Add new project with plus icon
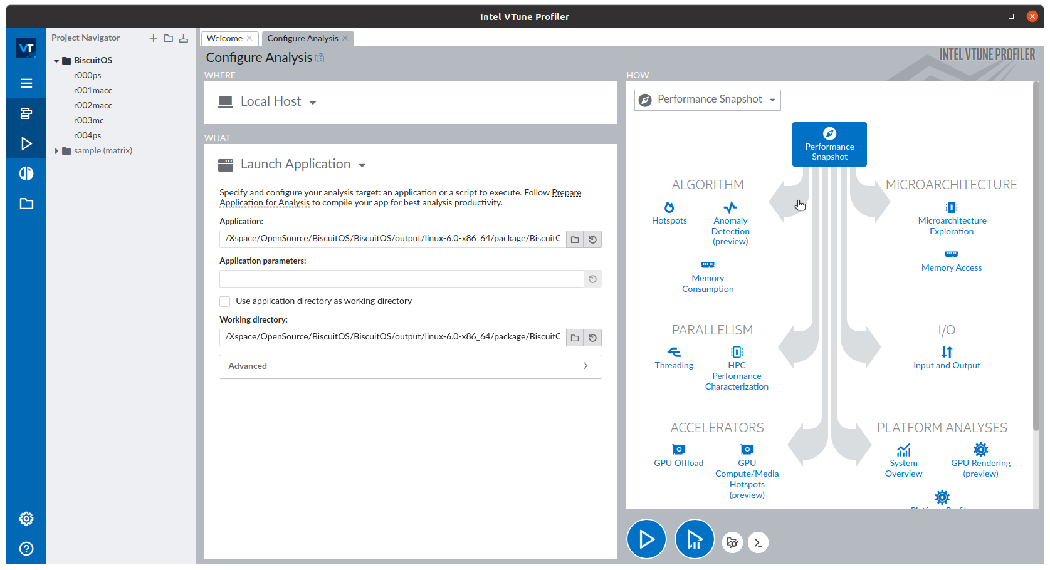The width and height of the screenshot is (1050, 570). (153, 38)
